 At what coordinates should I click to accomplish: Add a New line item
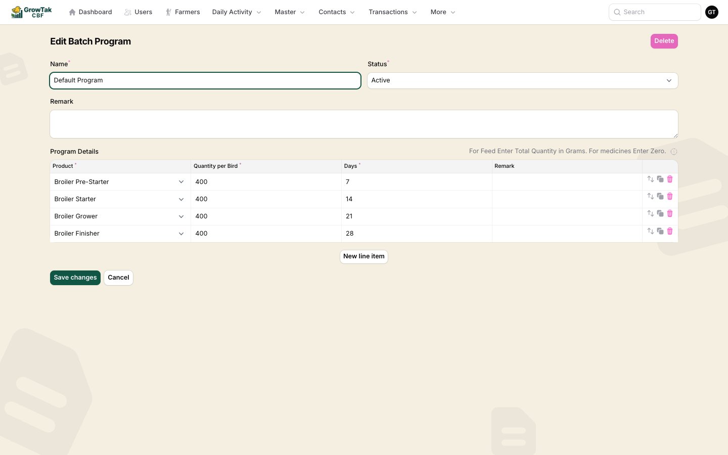click(x=364, y=256)
